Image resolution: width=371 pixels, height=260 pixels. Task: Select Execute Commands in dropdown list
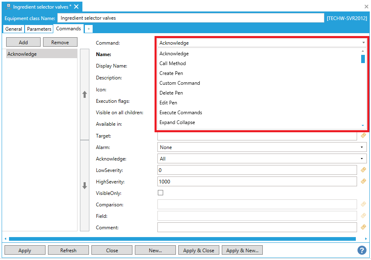point(180,113)
